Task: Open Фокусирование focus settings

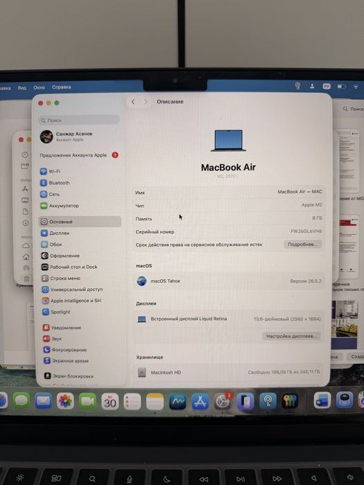Action: tap(65, 350)
